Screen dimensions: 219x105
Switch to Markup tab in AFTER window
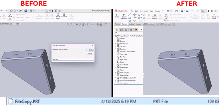131,24
